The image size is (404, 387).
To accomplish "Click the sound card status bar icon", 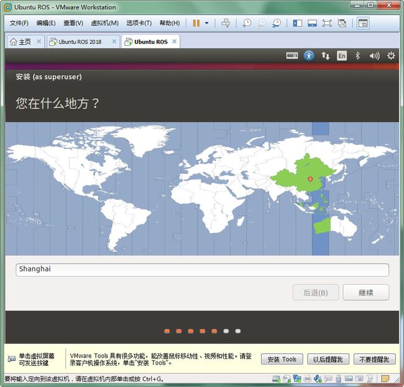I will (318, 378).
